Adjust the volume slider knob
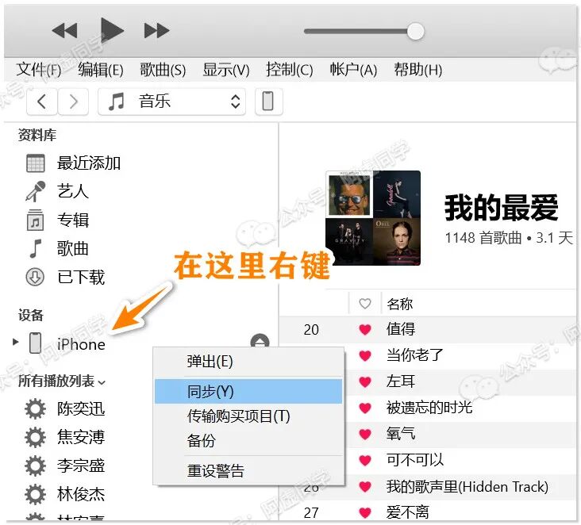 [x=415, y=31]
